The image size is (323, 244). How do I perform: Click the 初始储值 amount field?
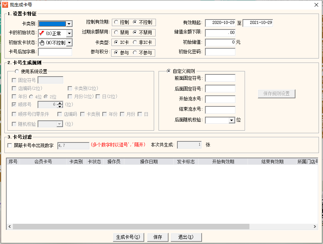coord(220,42)
